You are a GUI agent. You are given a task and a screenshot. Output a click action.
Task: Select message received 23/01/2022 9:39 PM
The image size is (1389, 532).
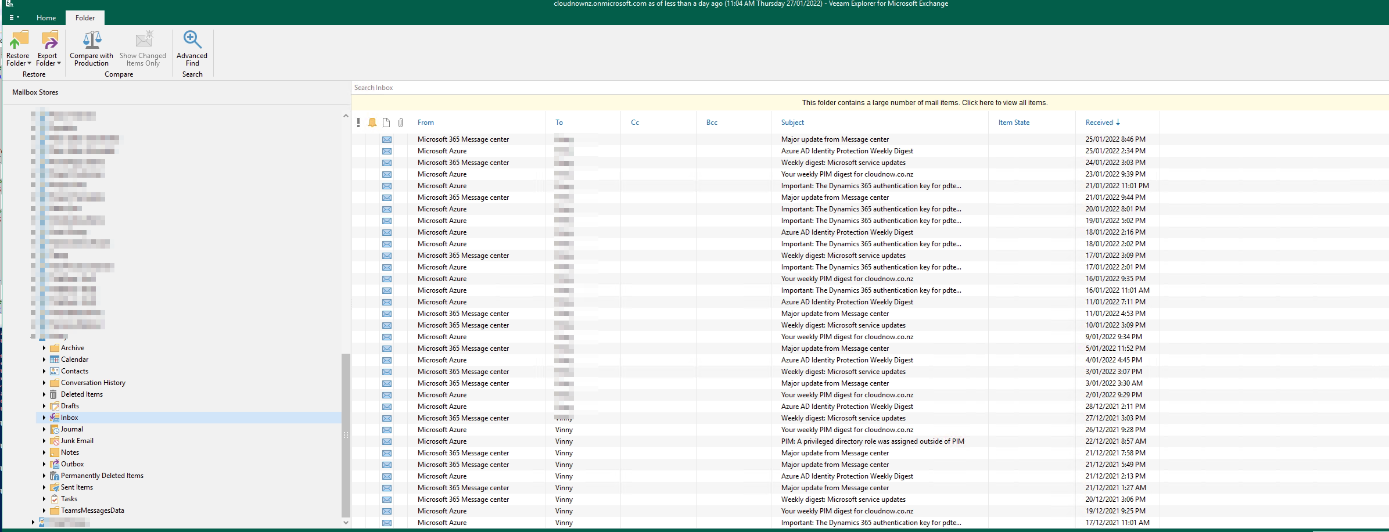click(755, 174)
